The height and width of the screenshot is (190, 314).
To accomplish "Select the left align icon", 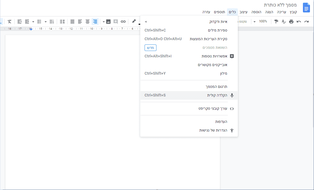I will tap(80, 22).
